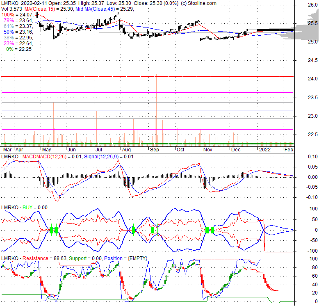
Task: Click the 22.5 price axis label
Action: [x=313, y=135]
